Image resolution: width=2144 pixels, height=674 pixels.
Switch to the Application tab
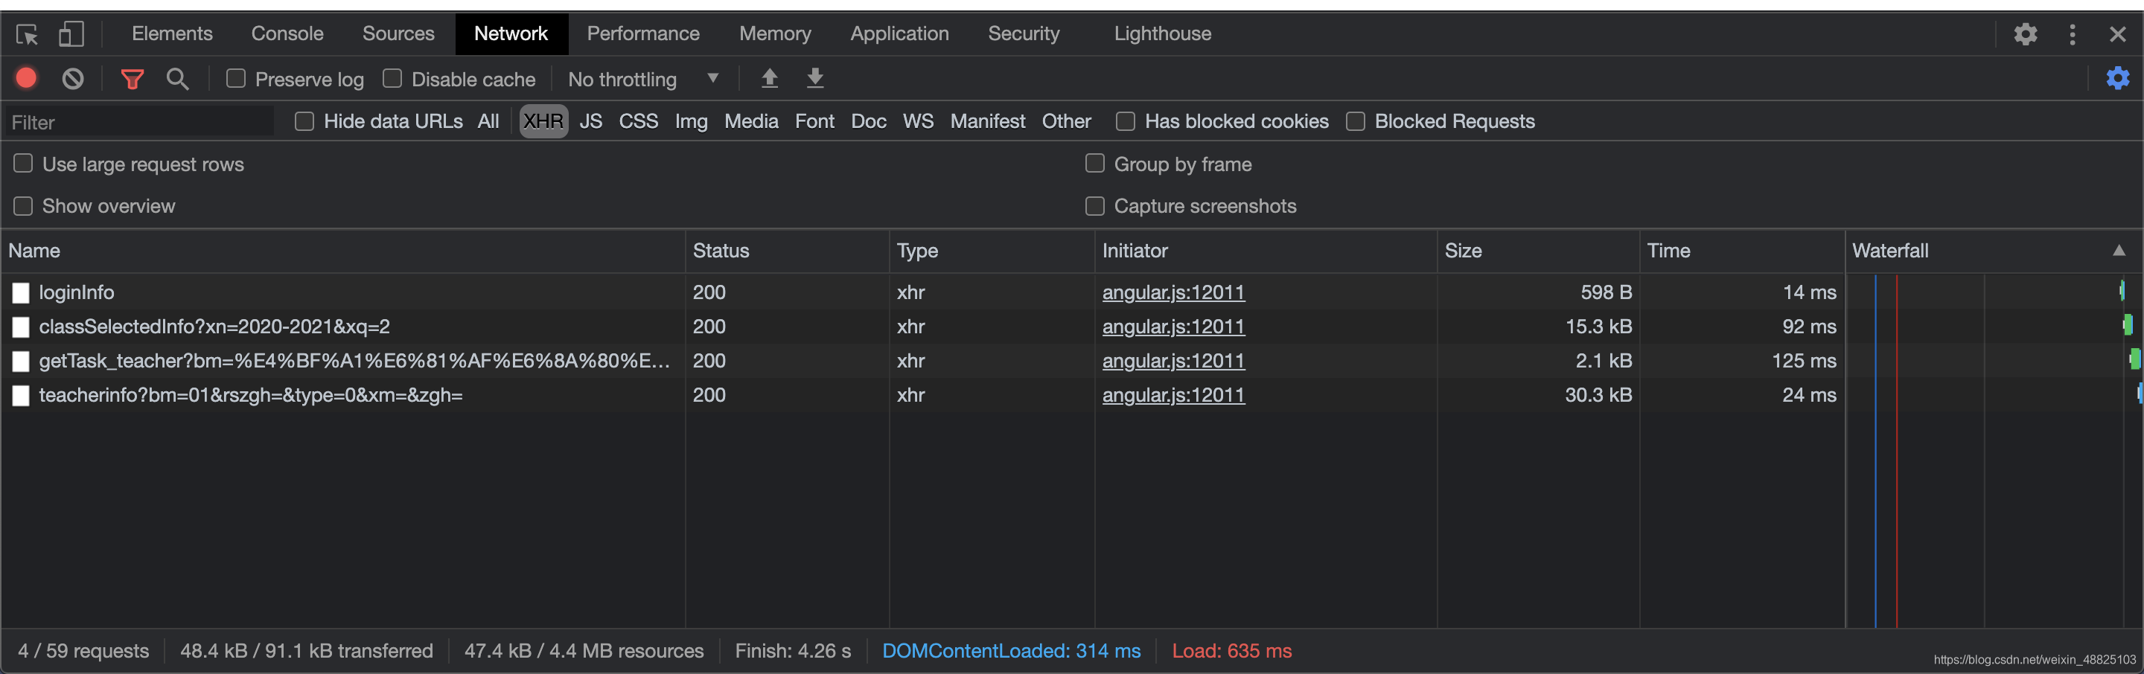[899, 33]
